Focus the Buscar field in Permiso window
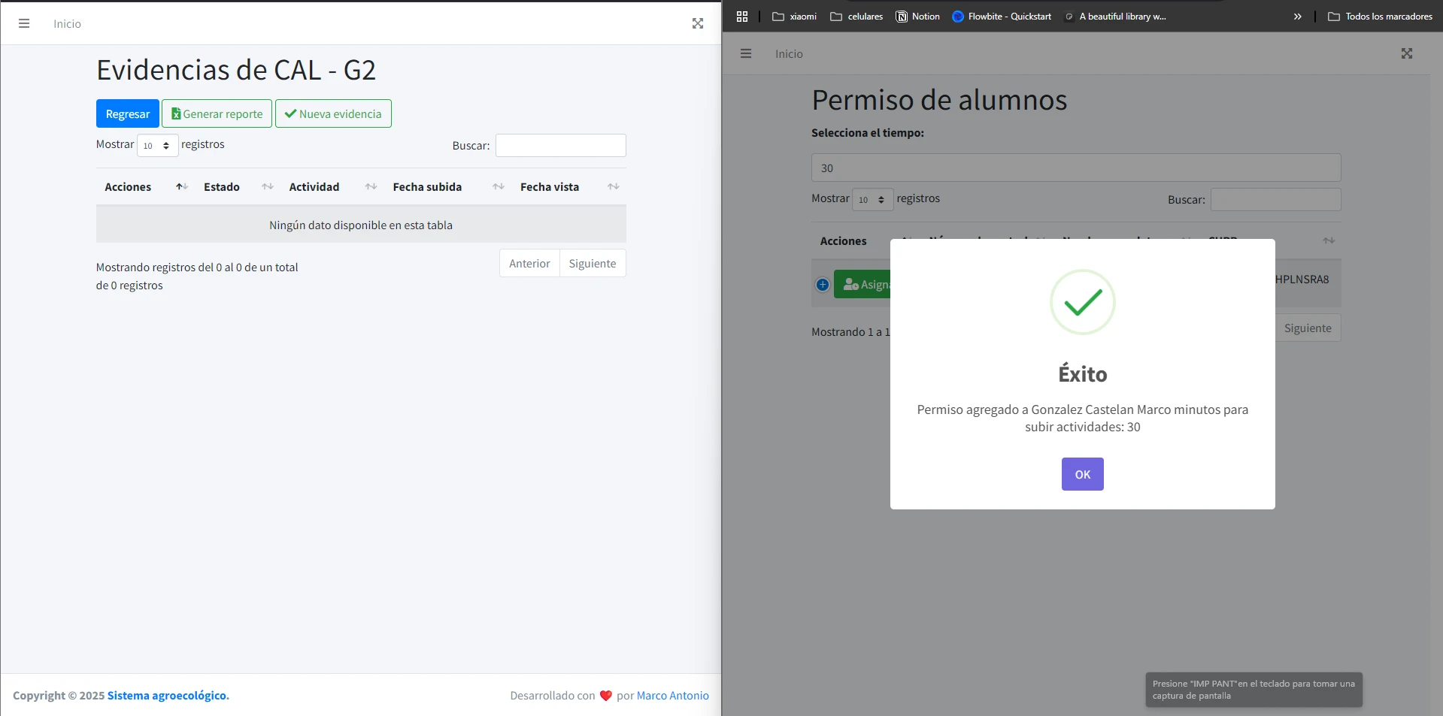 tap(1276, 199)
